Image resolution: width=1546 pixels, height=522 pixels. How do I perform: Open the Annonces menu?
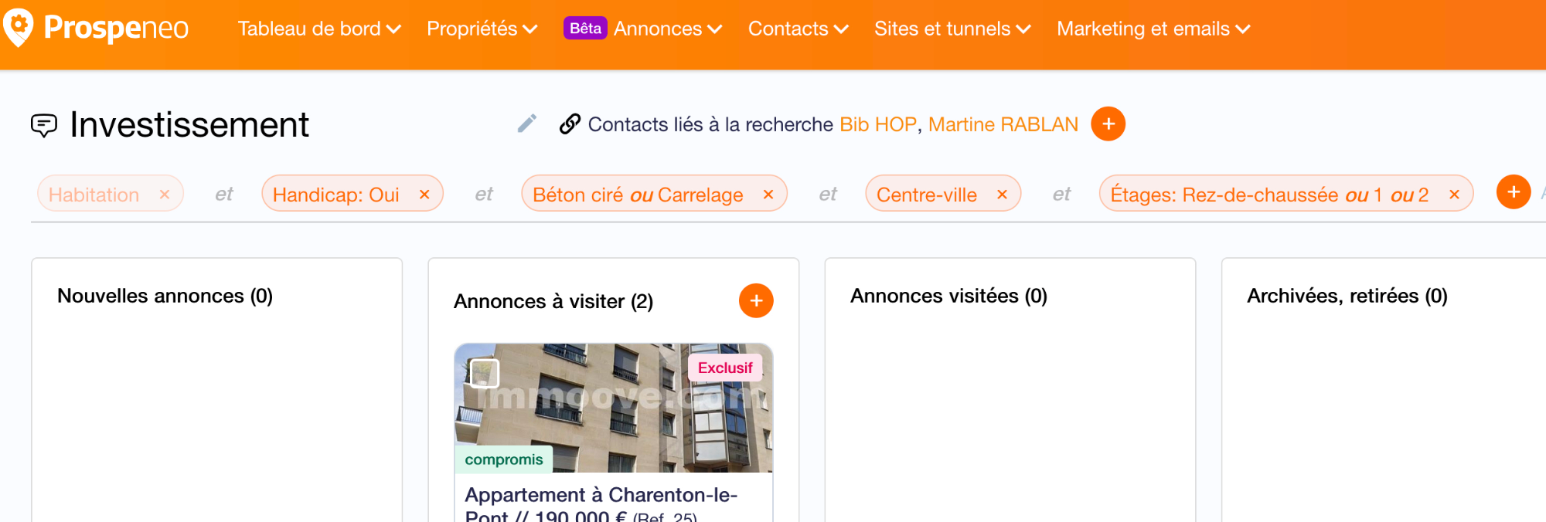point(667,29)
